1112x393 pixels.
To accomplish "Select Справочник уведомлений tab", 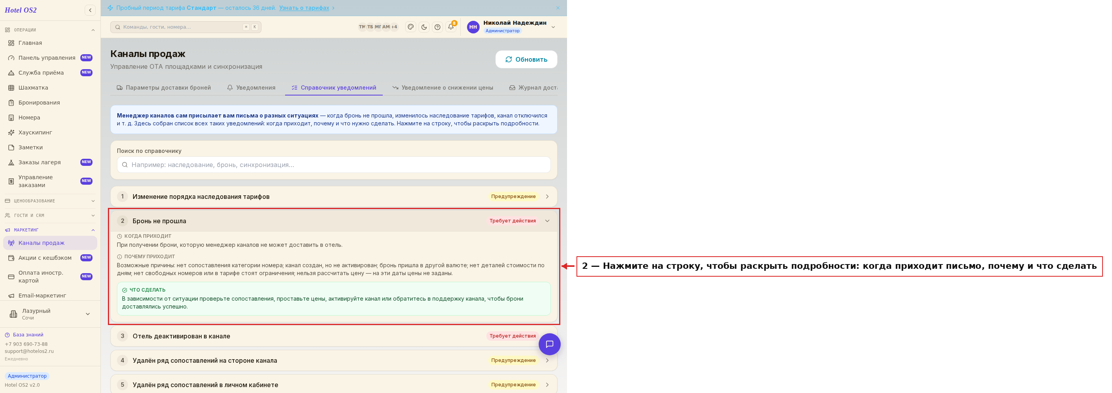I will pyautogui.click(x=334, y=88).
